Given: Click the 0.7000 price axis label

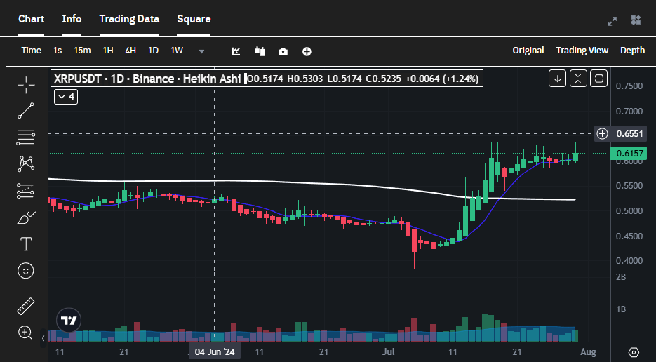Looking at the screenshot, I should 629,112.
